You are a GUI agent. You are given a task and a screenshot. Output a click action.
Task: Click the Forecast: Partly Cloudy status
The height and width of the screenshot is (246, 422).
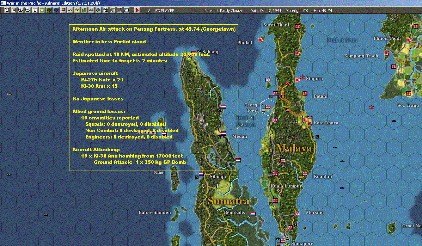pyautogui.click(x=224, y=11)
